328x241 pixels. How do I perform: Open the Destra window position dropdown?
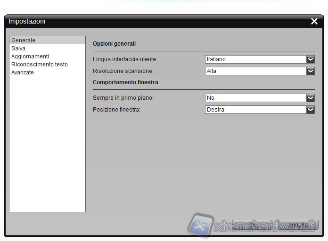coord(255,110)
